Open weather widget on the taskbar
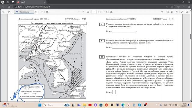Viewport: 192px width, 108px height. [10, 105]
